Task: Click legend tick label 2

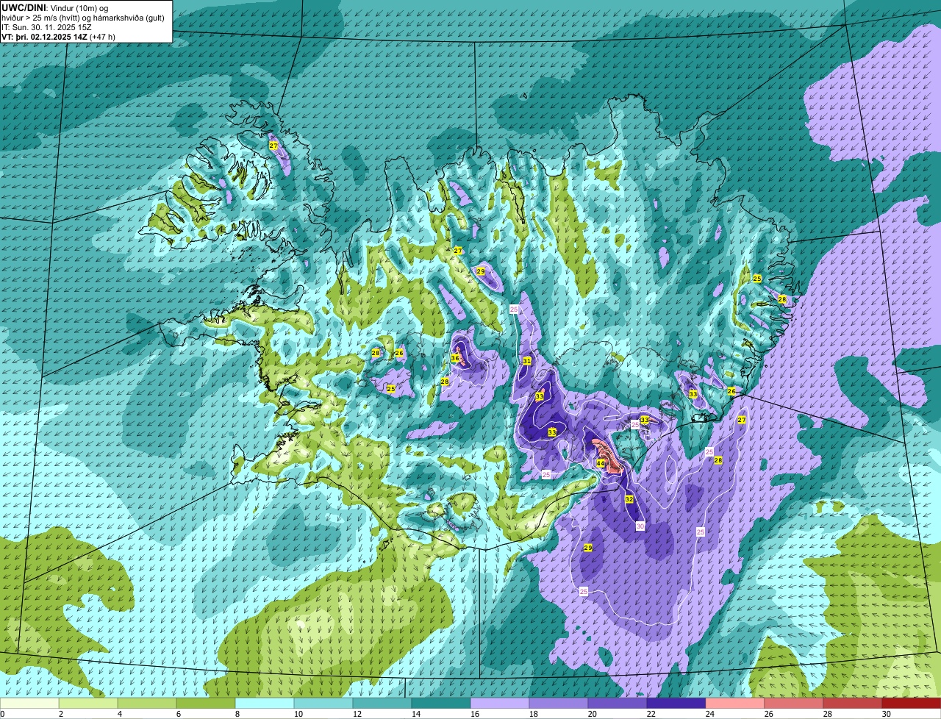Action: click(60, 714)
